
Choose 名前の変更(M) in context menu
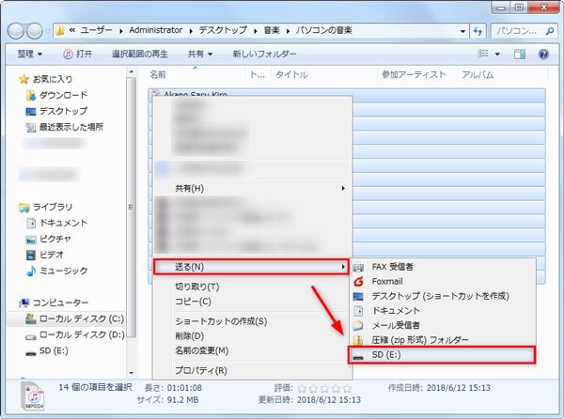point(252,350)
